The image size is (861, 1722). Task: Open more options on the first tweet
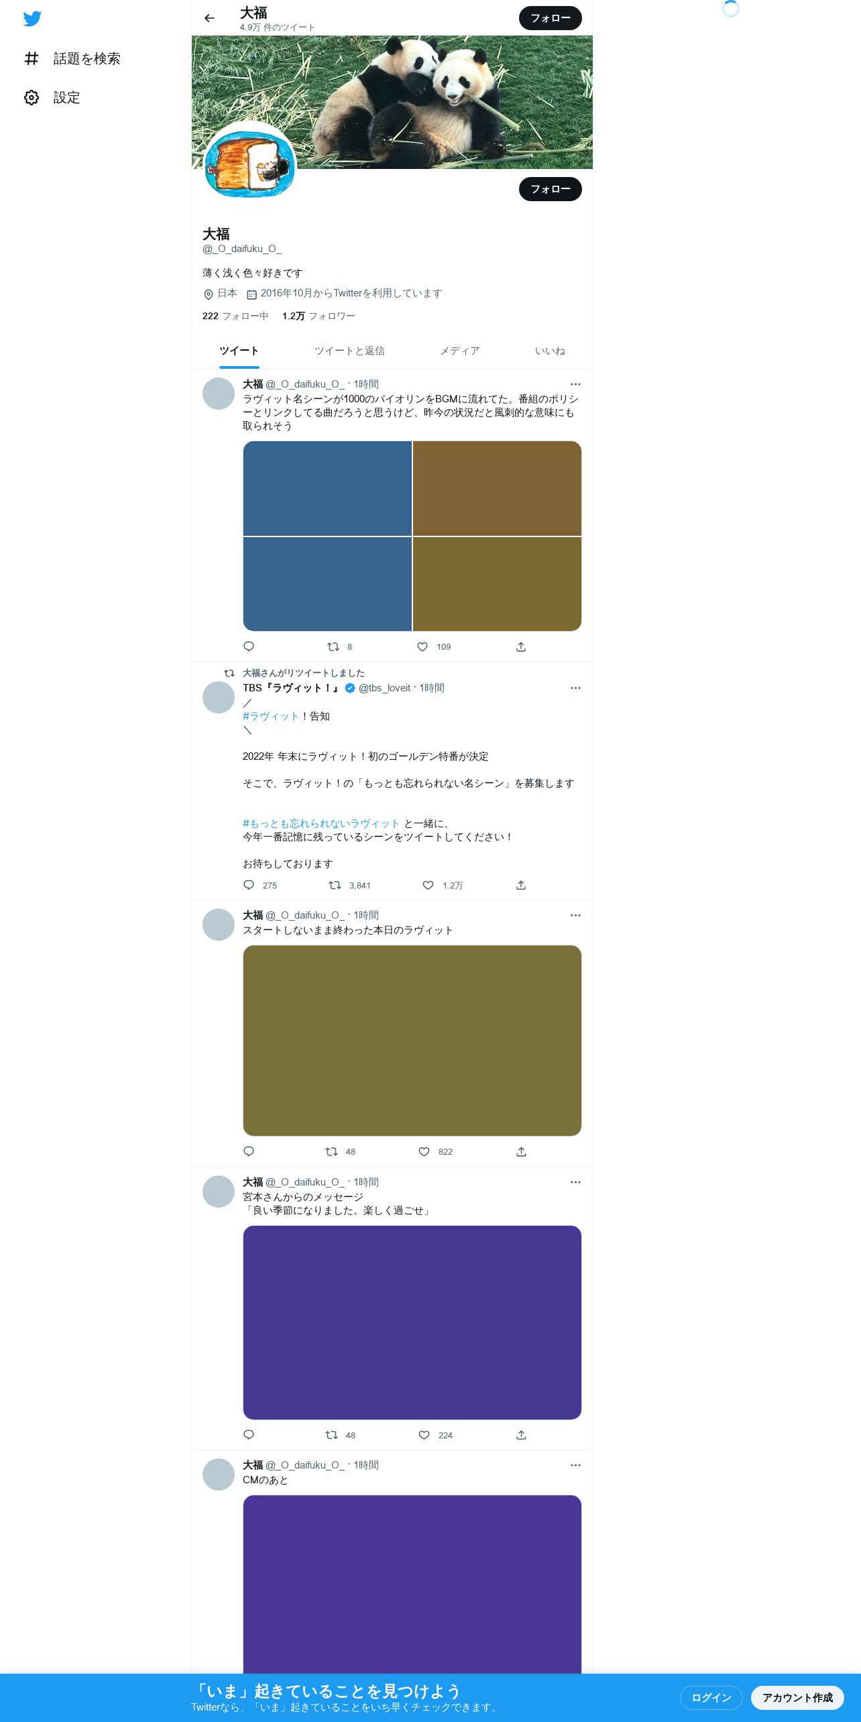tap(575, 384)
